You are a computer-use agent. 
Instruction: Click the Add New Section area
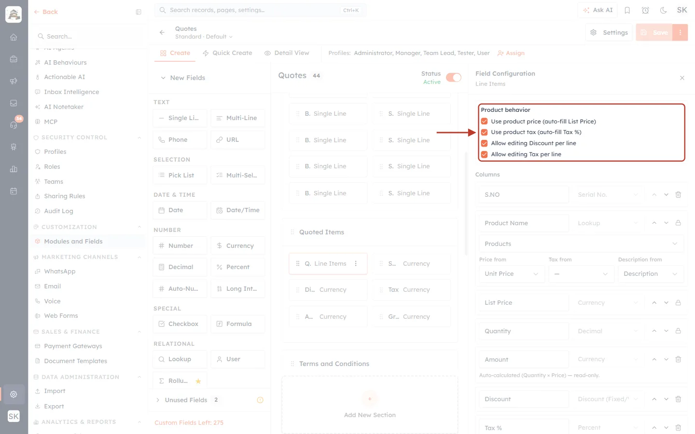(x=370, y=405)
